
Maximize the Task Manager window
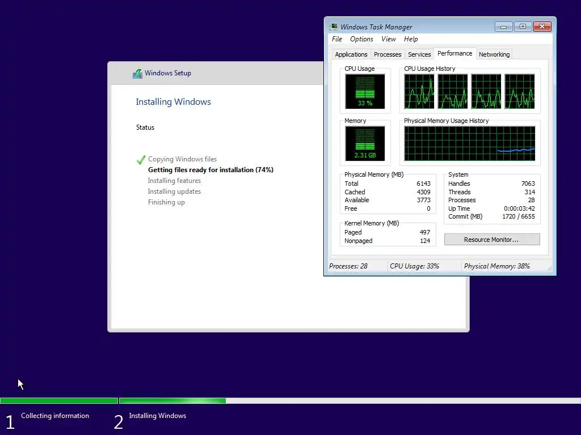[523, 27]
